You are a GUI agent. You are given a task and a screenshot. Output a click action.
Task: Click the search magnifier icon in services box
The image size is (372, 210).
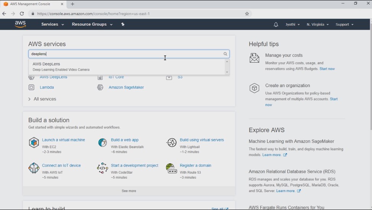click(225, 54)
